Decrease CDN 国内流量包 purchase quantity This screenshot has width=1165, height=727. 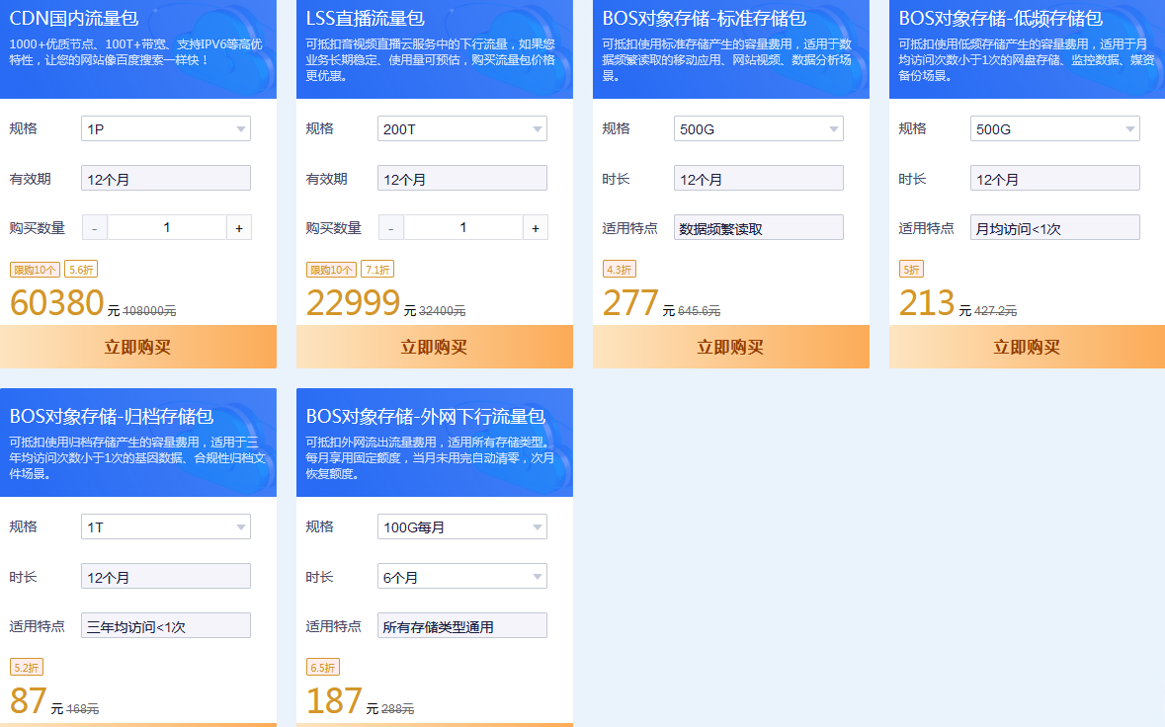click(x=94, y=228)
